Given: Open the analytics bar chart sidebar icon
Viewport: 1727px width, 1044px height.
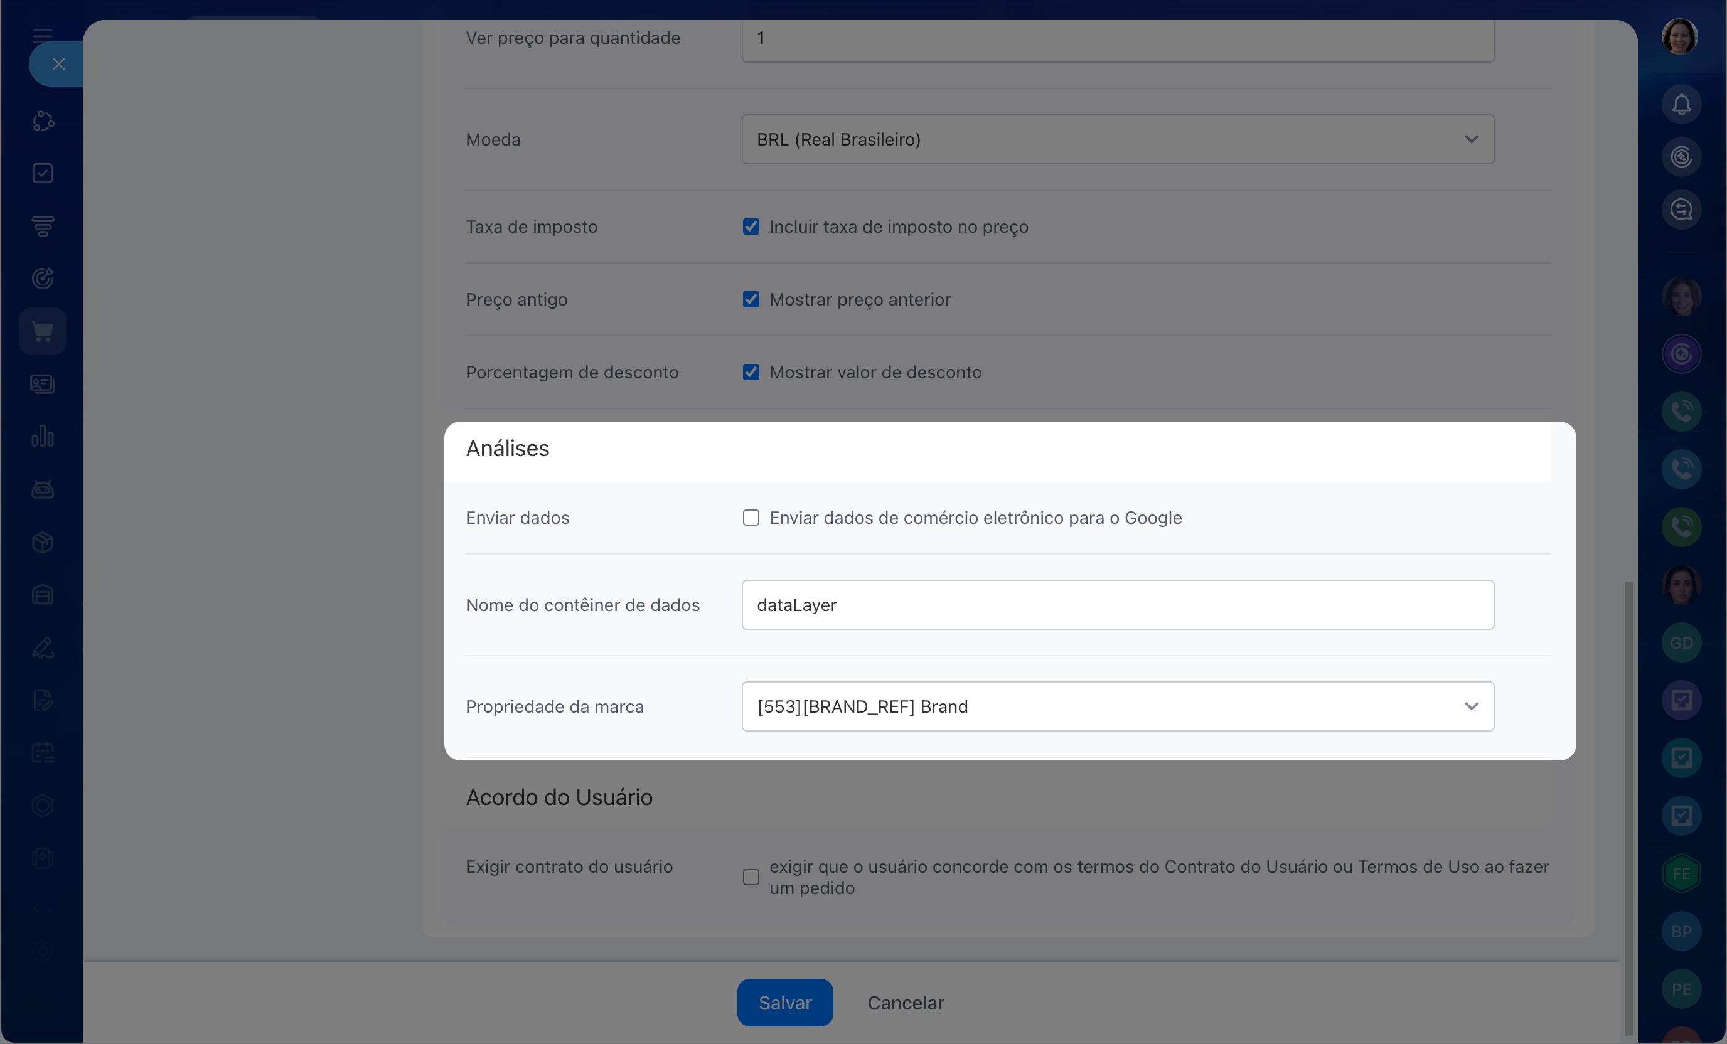Looking at the screenshot, I should (x=43, y=437).
